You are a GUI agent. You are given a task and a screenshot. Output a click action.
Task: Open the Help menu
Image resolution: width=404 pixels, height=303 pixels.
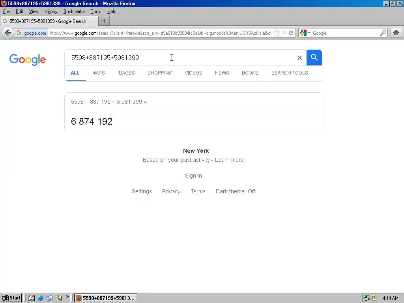click(x=112, y=11)
